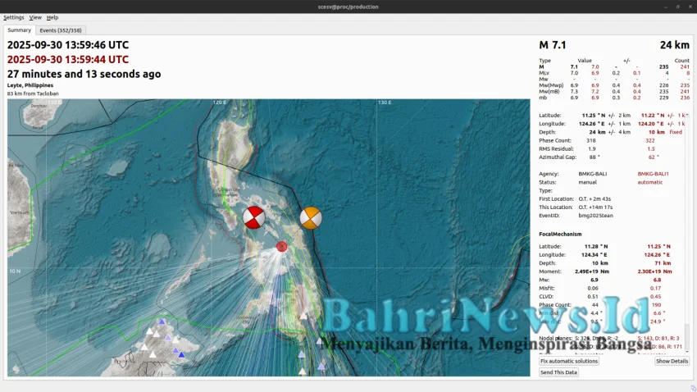
Task: Click the resize grip in bottom-right corner
Action: [693, 388]
